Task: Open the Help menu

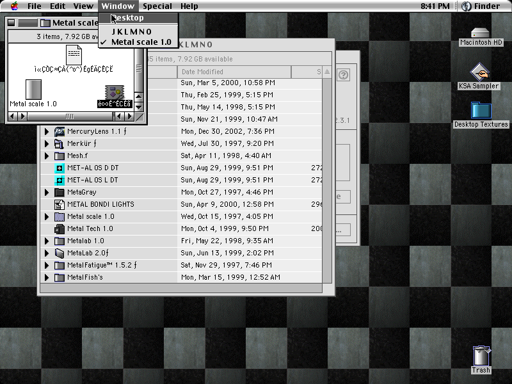Action: pos(189,6)
